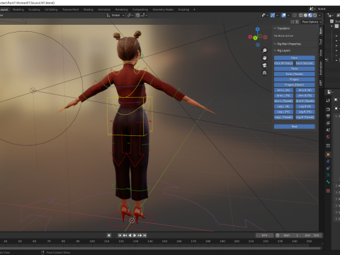The width and height of the screenshot is (340, 255).
Task: Click the Root layer button
Action: point(294,127)
